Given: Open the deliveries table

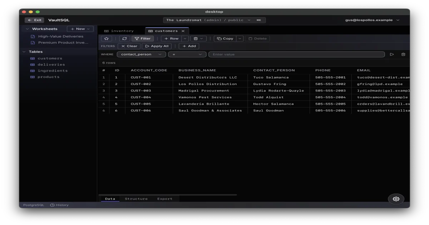Looking at the screenshot, I should [x=51, y=65].
